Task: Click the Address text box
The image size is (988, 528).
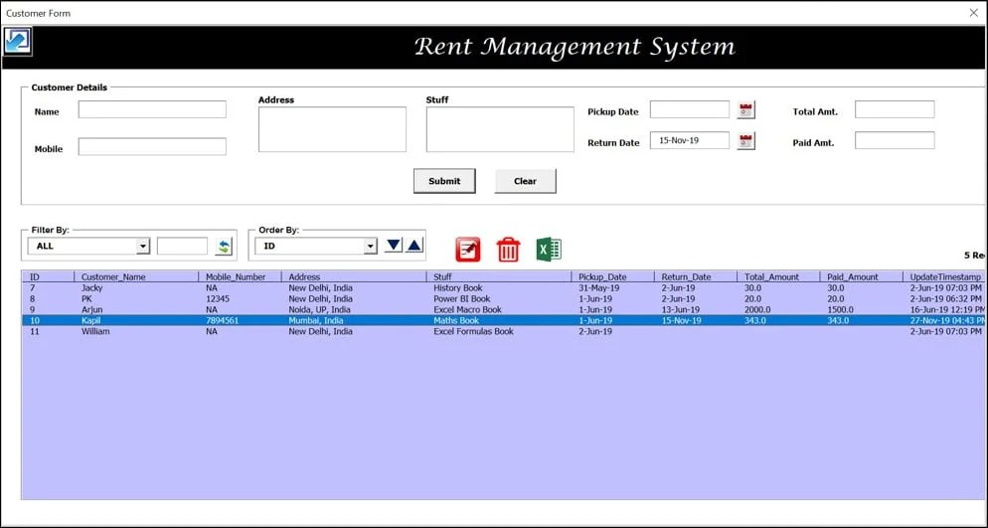Action: pos(332,129)
